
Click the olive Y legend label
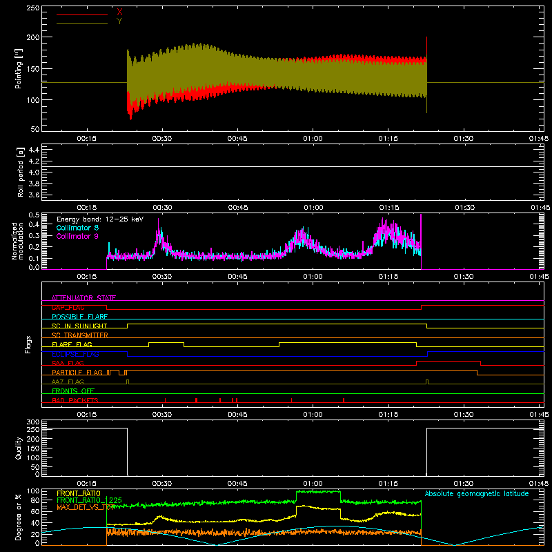[119, 21]
